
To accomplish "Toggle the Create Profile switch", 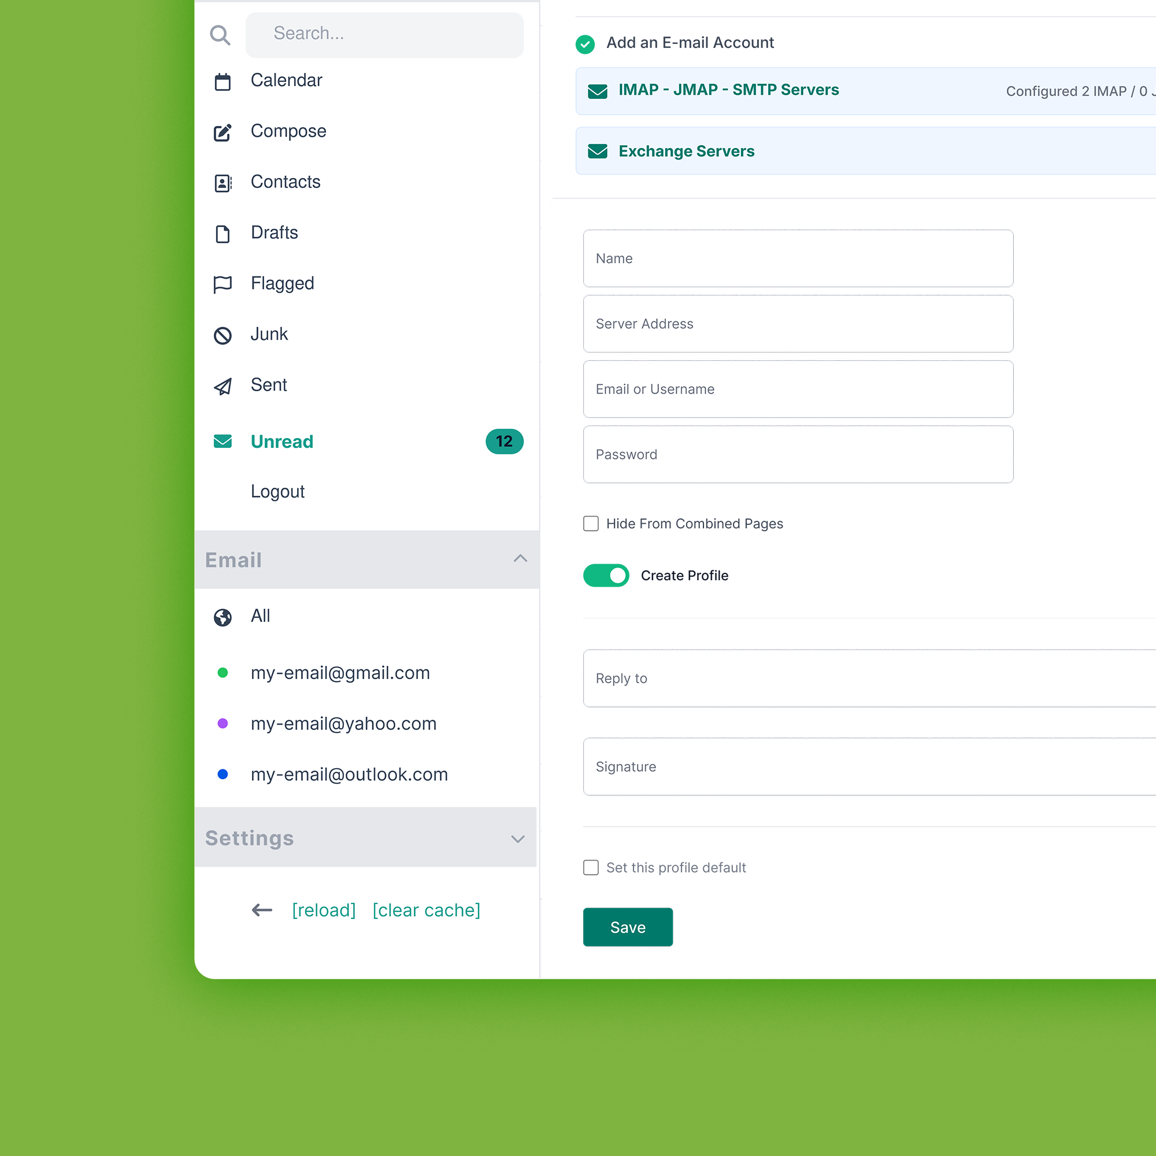I will coord(606,576).
